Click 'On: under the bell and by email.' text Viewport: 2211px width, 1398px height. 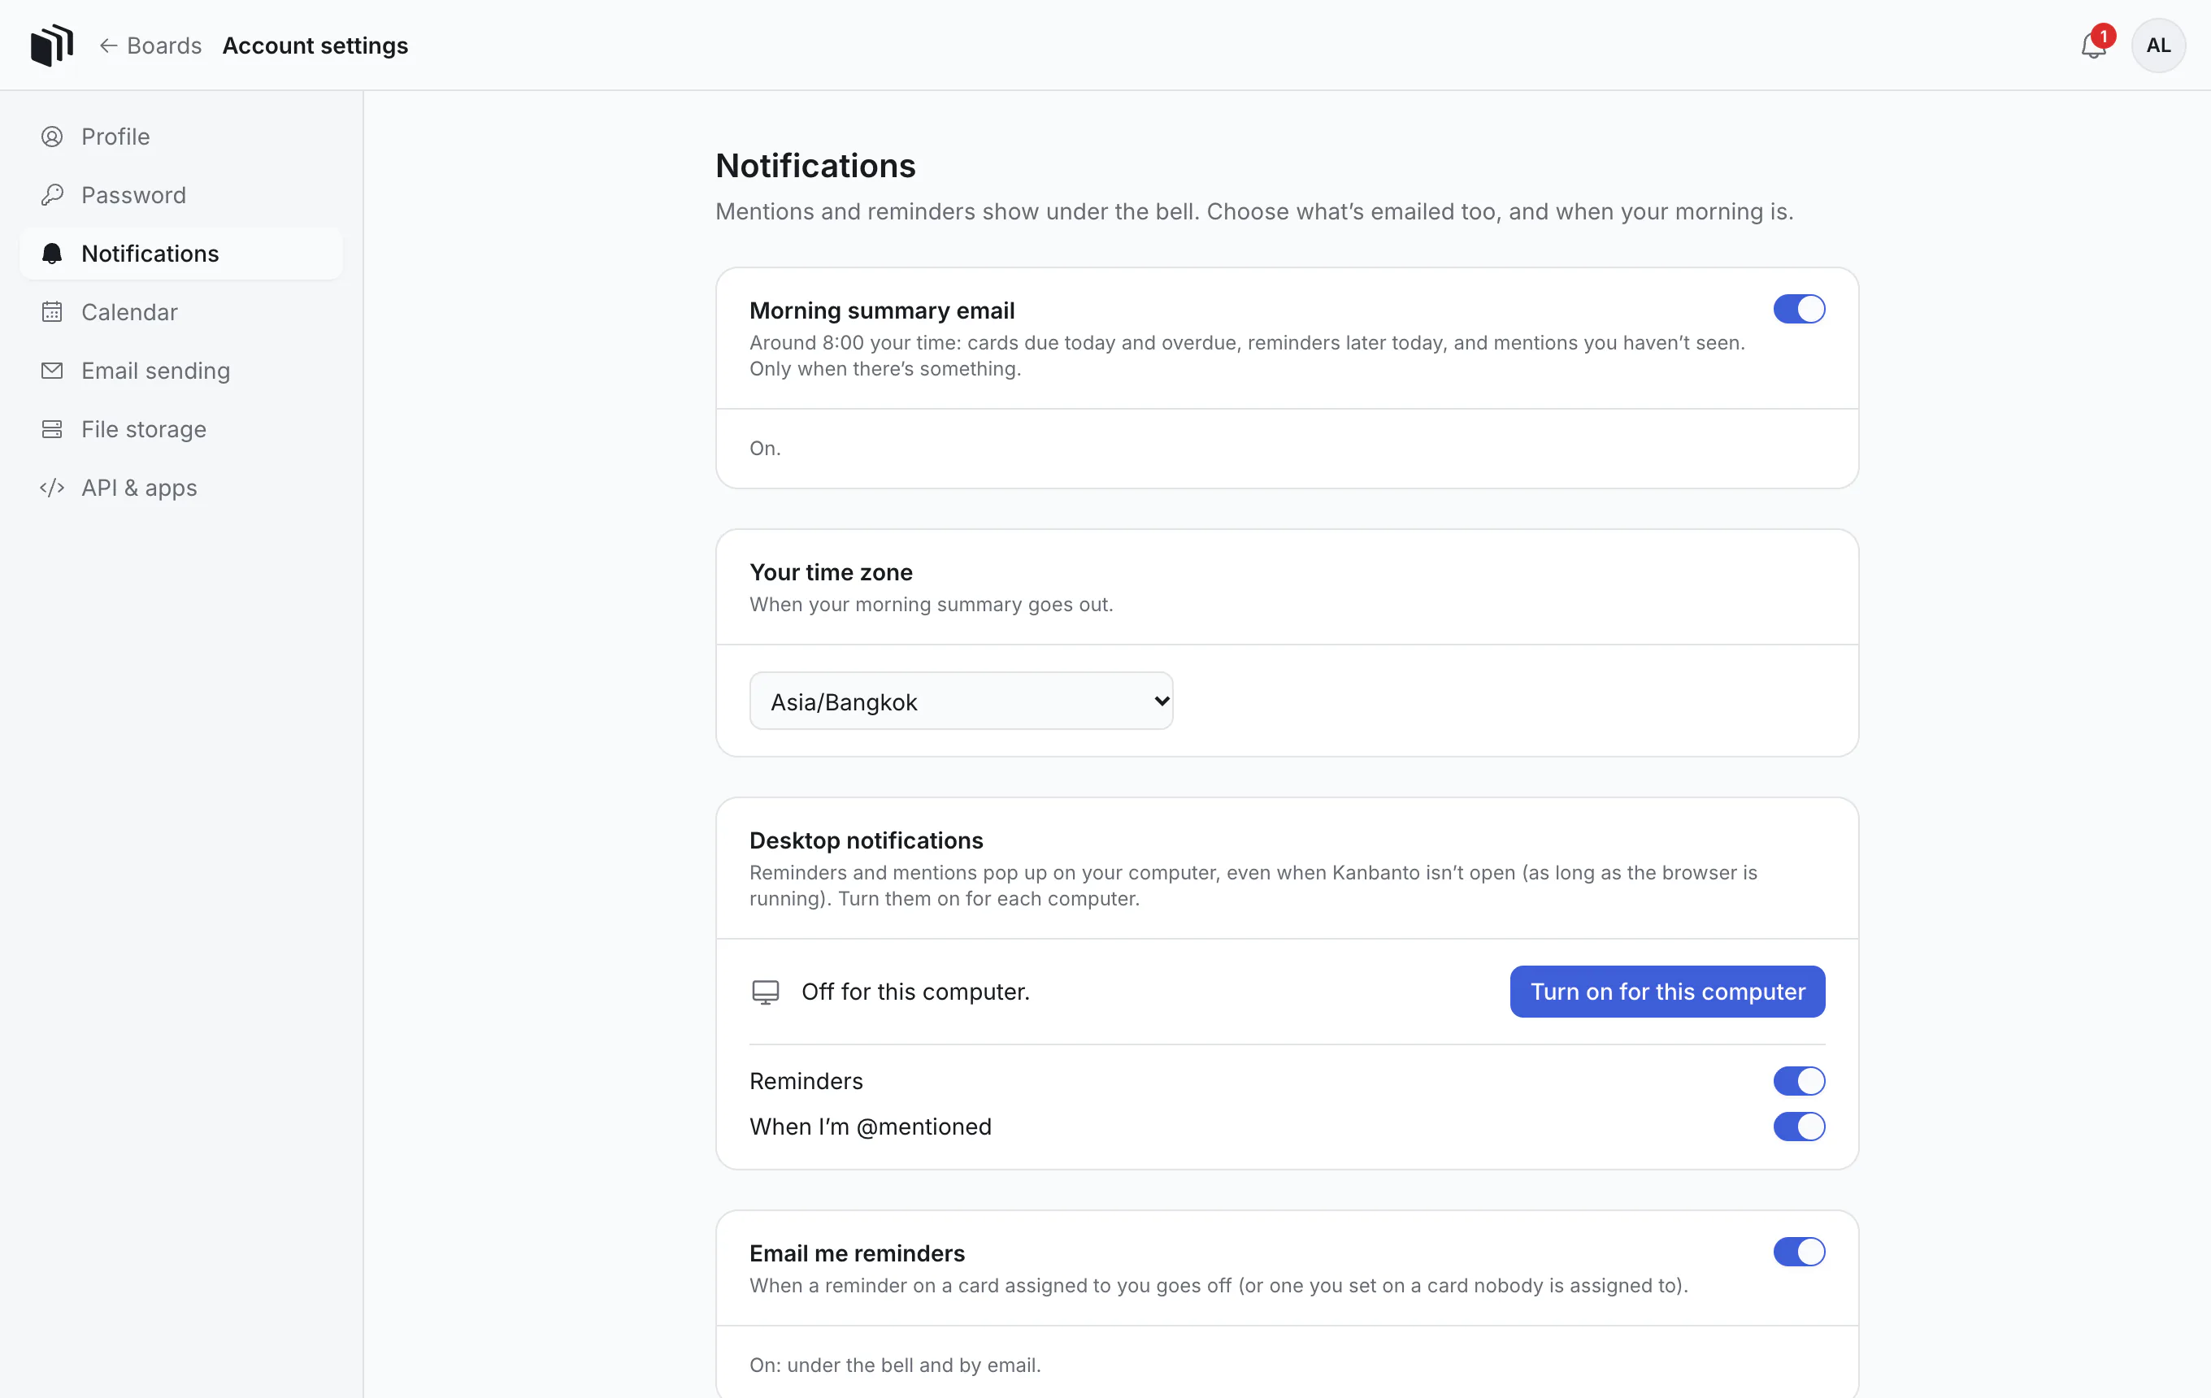point(895,1365)
